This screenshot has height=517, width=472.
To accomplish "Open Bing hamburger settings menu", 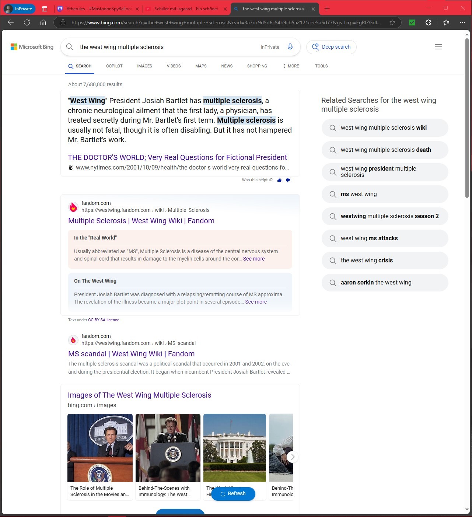I will point(438,47).
